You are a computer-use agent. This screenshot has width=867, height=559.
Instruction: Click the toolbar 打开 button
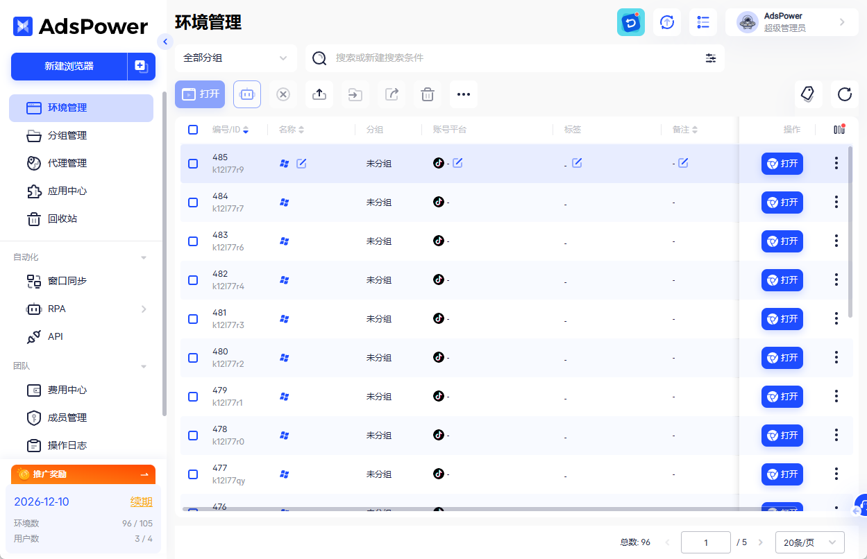point(200,94)
